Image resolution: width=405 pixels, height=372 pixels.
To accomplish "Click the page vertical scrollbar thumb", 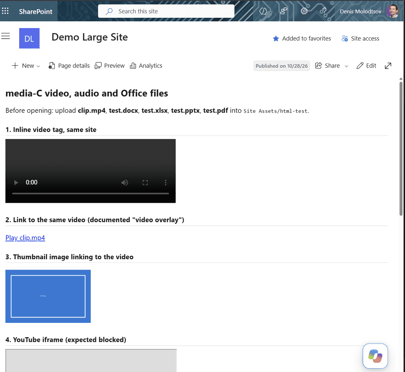I will (401, 149).
